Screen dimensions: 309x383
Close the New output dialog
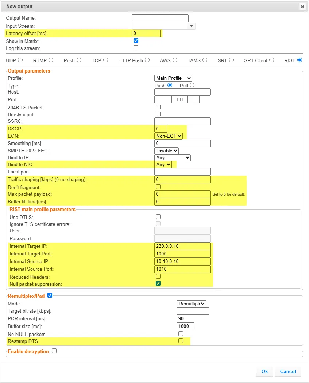pos(302,7)
